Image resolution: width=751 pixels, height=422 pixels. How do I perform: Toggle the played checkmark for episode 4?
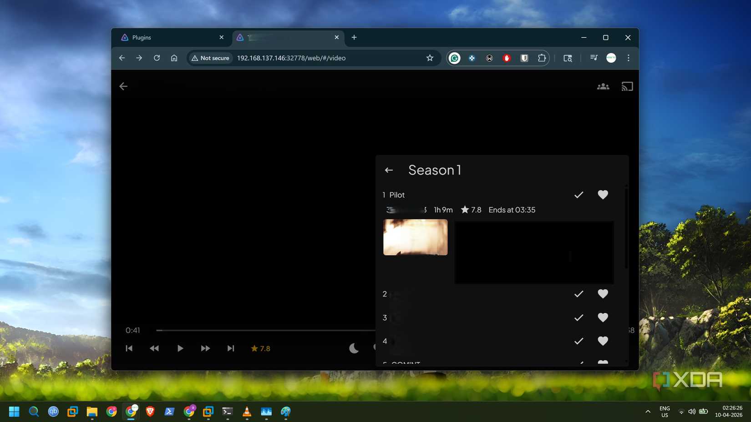[x=578, y=341]
